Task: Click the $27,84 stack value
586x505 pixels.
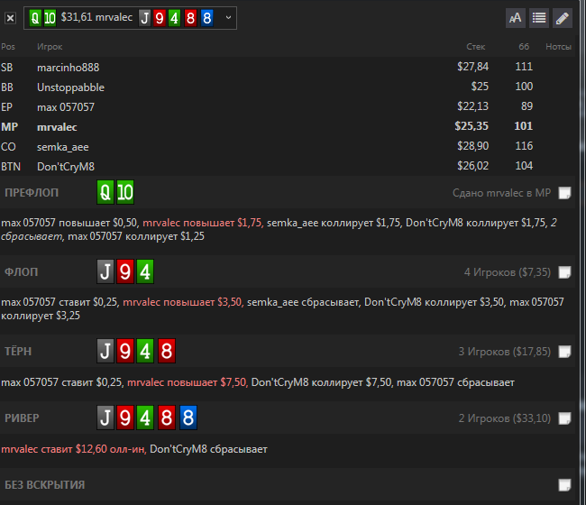Action: tap(472, 67)
